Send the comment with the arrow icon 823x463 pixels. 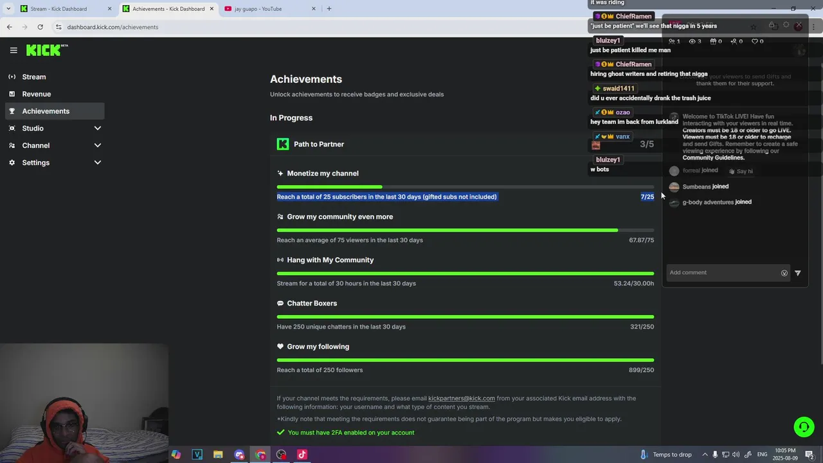[798, 273]
